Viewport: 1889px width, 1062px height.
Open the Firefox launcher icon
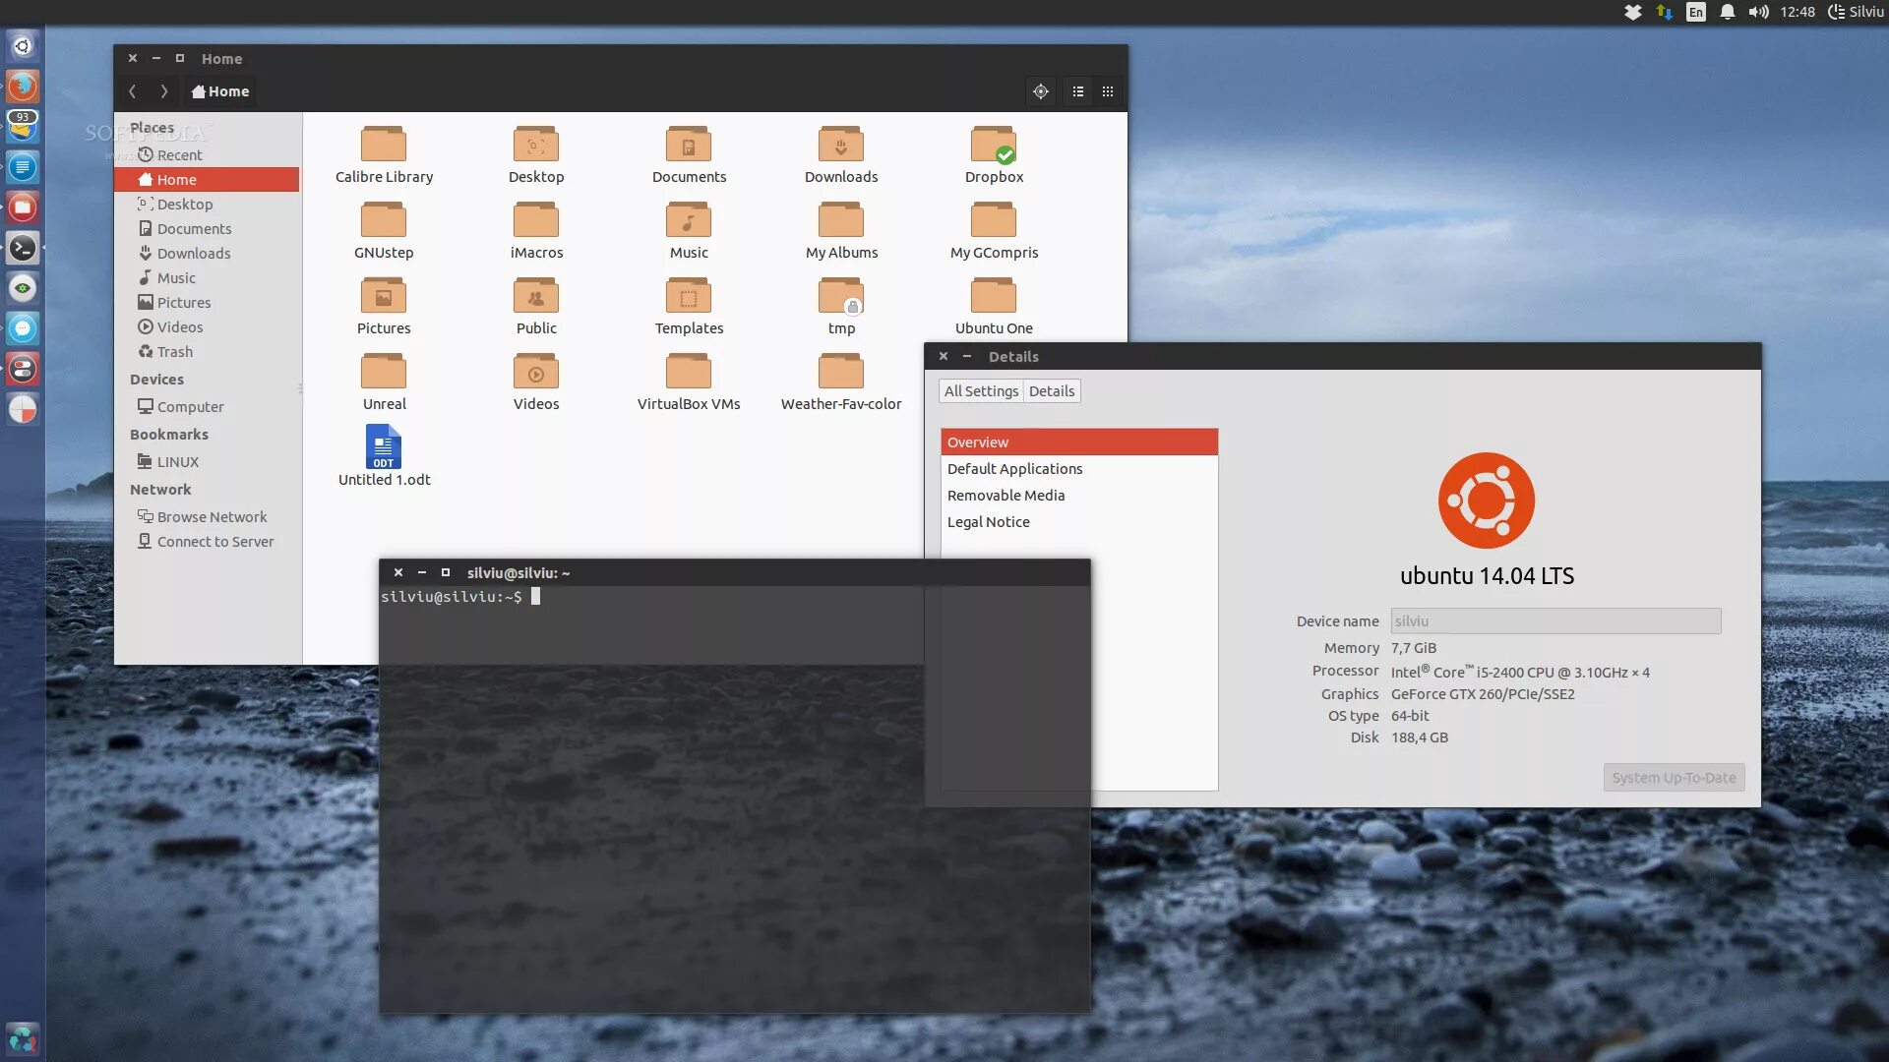[23, 87]
